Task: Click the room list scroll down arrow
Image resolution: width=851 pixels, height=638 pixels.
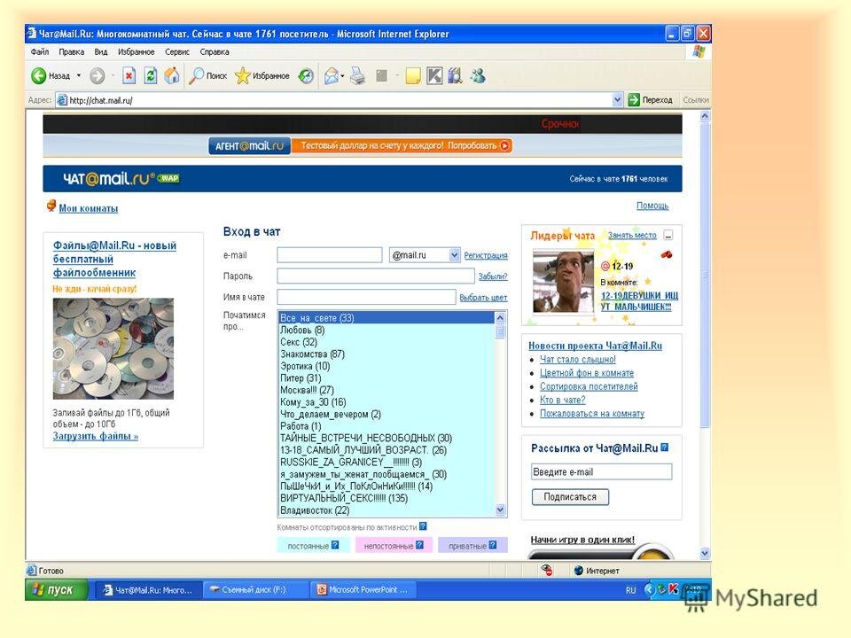Action: (x=500, y=510)
